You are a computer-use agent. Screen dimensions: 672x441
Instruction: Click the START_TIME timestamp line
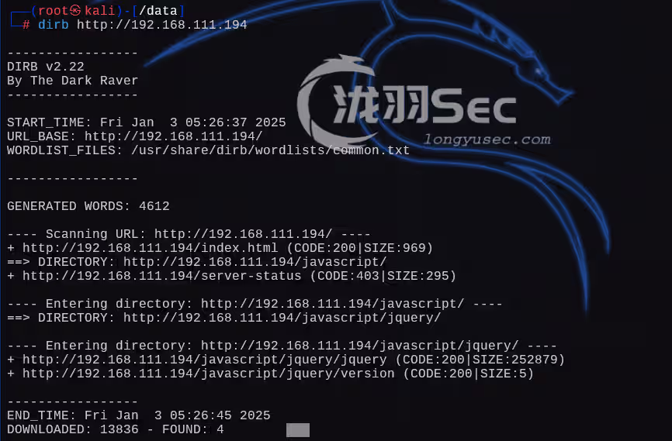click(x=147, y=123)
